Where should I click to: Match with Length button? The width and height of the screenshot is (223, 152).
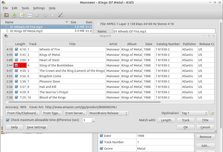[166, 120]
